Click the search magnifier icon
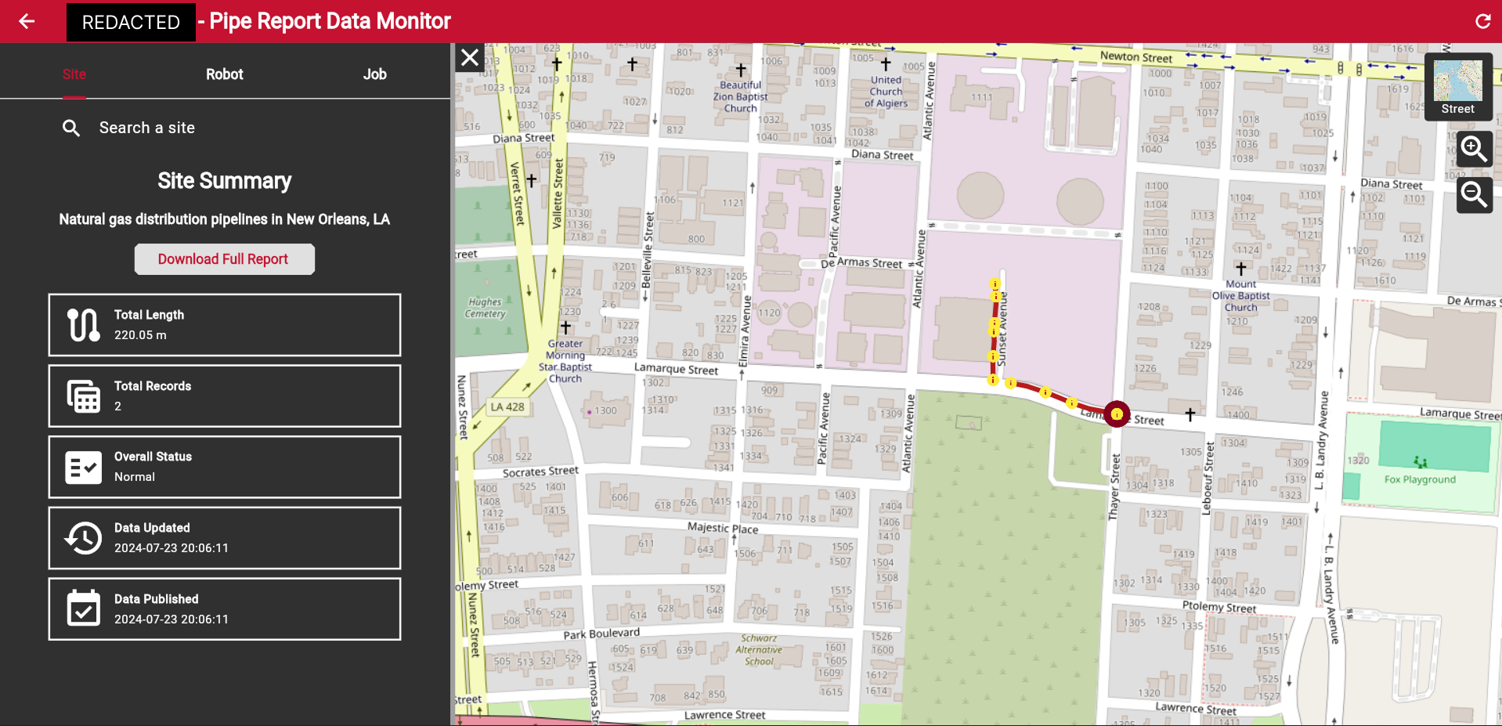The width and height of the screenshot is (1502, 726). click(x=71, y=128)
